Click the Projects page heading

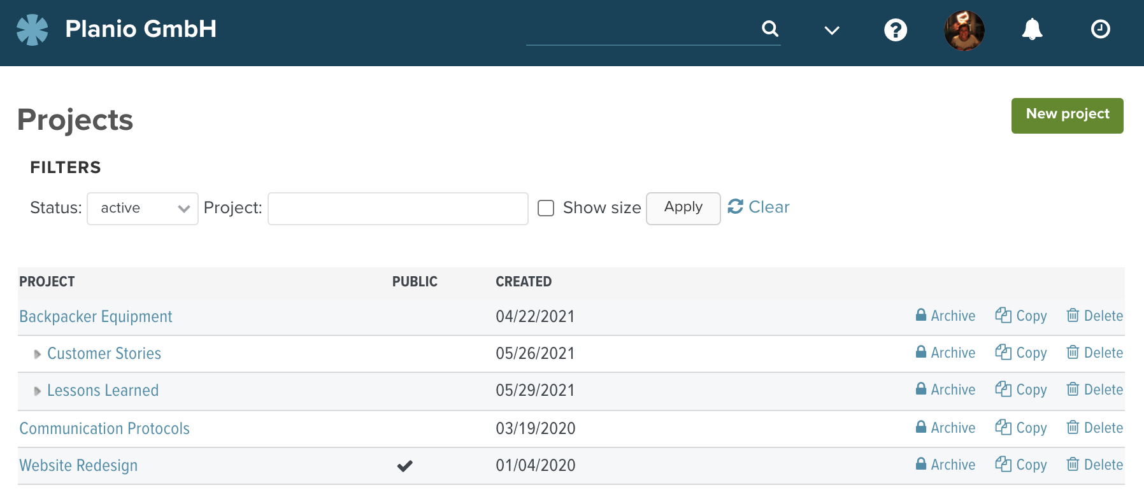coord(75,120)
